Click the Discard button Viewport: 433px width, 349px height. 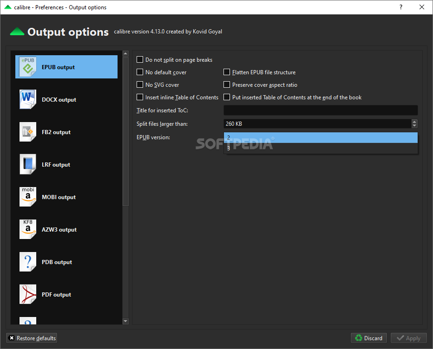pyautogui.click(x=369, y=338)
